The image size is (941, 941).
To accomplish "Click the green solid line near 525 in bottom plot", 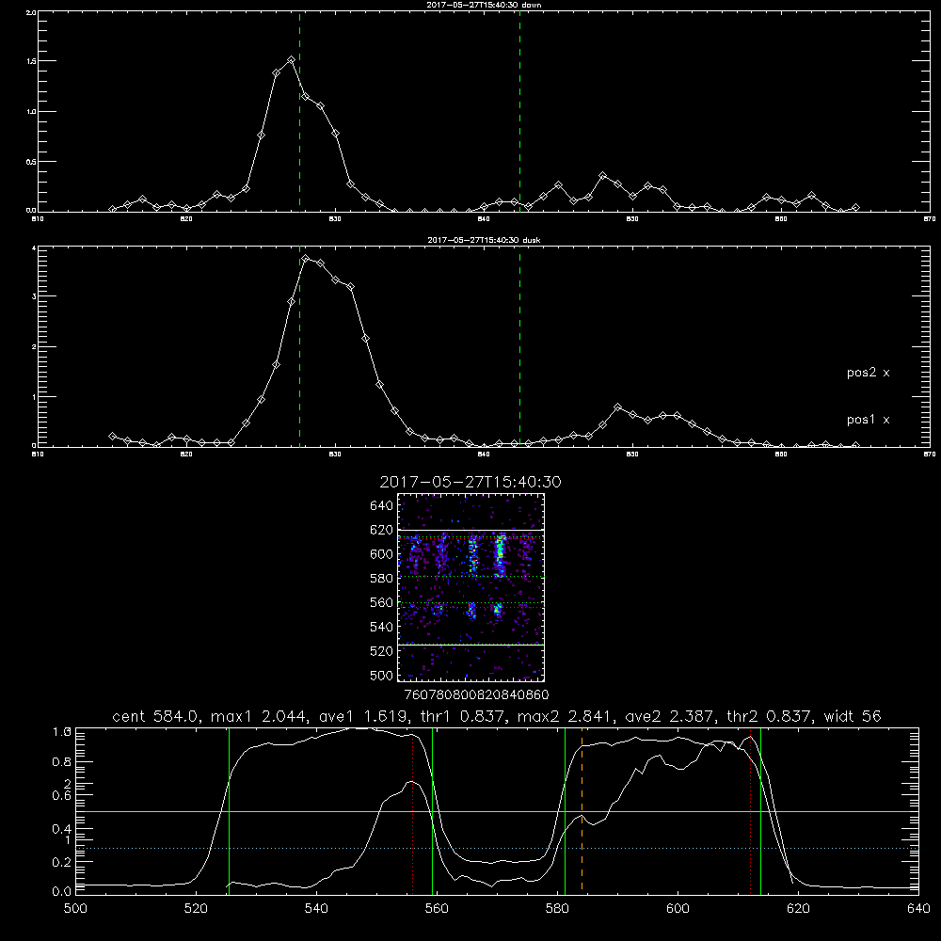I will [229, 811].
